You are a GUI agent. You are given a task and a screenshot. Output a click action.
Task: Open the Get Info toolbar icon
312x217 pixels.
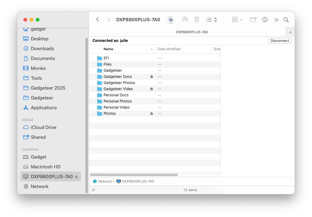pyautogui.click(x=265, y=19)
